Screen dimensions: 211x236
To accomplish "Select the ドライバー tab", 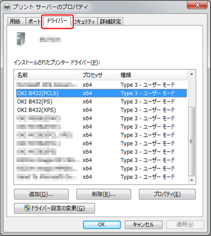I will pos(57,21).
